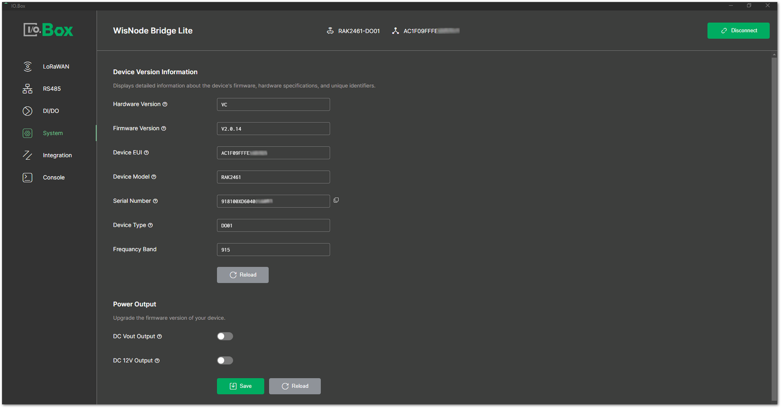Viewport: 781px width, 408px height.
Task: Click the DI/DO sidebar icon
Action: click(27, 111)
